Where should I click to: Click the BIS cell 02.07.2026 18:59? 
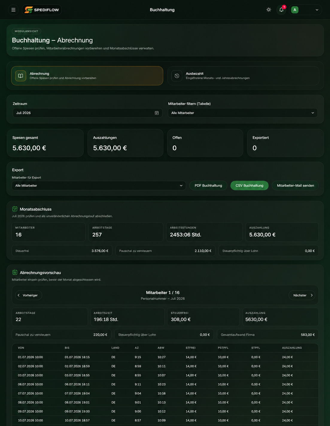click(77, 366)
